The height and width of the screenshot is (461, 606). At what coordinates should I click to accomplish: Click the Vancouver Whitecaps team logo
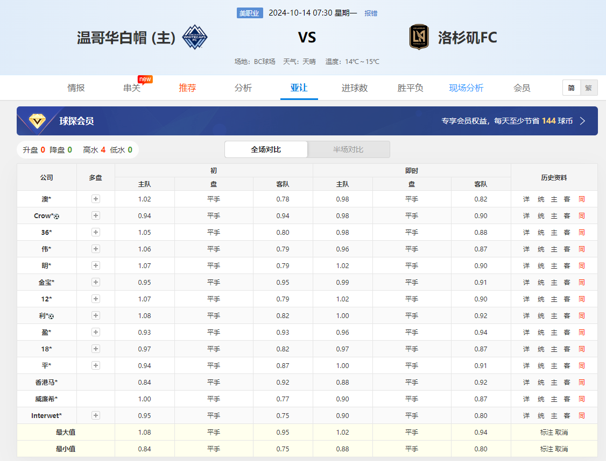195,38
